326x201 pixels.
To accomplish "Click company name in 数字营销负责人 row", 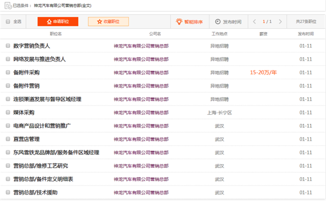I will point(141,46).
